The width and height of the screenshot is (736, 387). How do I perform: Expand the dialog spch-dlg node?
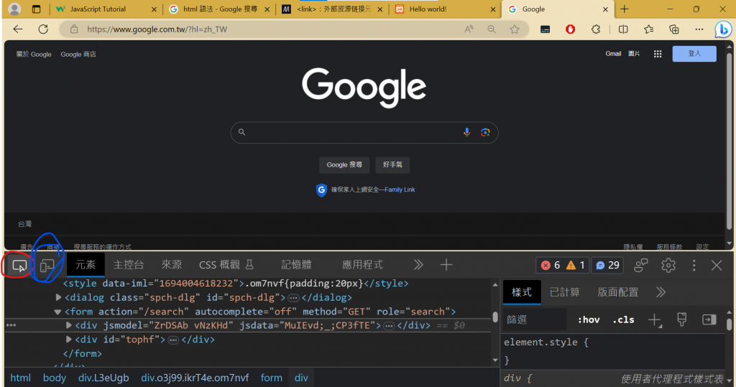point(58,297)
